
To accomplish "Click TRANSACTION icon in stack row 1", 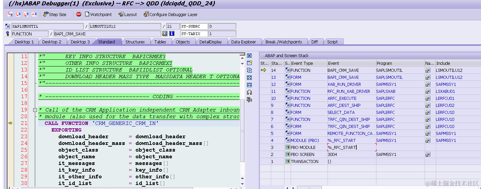I will 288,161.
